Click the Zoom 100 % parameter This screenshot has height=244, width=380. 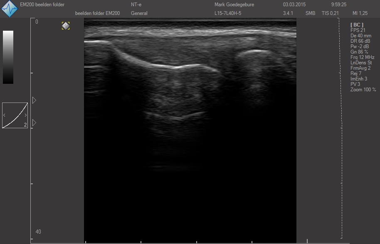[363, 90]
